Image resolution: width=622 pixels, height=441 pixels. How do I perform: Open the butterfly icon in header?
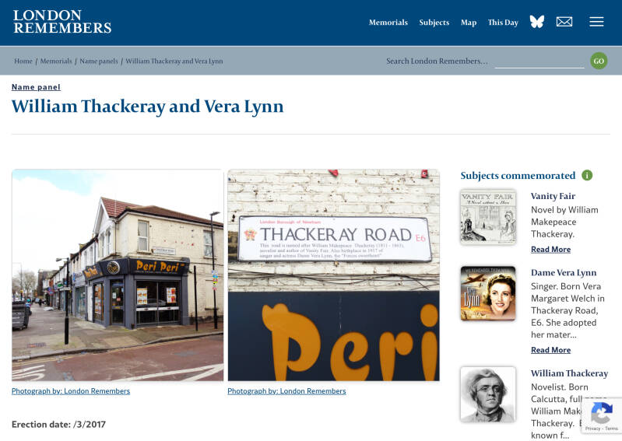(536, 22)
